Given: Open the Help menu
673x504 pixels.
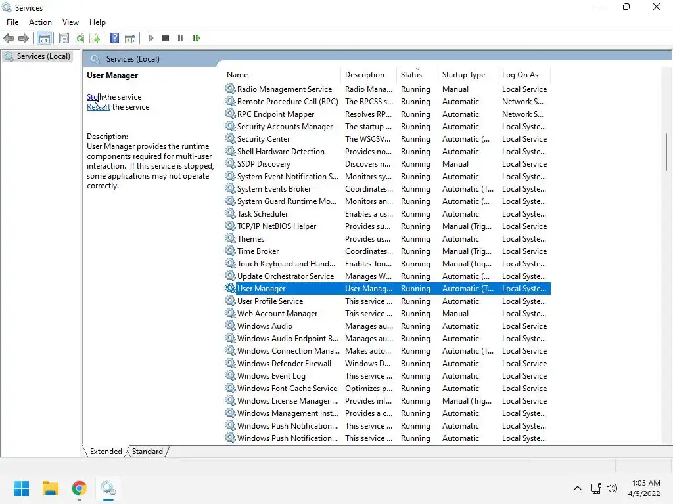Looking at the screenshot, I should click(97, 22).
